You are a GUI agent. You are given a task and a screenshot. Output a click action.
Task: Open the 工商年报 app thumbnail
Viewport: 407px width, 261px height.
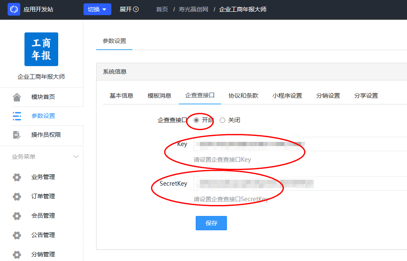click(41, 49)
